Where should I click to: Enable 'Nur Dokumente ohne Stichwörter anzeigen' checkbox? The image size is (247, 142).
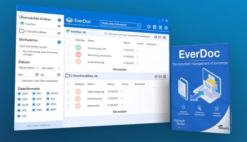(20, 51)
